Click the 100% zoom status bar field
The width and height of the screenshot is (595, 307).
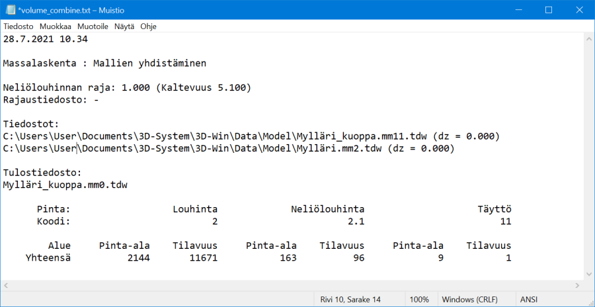coord(418,299)
